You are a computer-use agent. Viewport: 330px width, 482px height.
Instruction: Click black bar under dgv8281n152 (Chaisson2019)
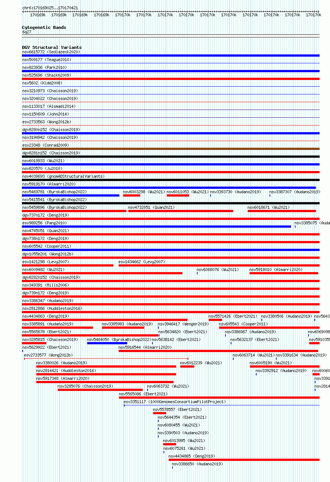(171, 157)
